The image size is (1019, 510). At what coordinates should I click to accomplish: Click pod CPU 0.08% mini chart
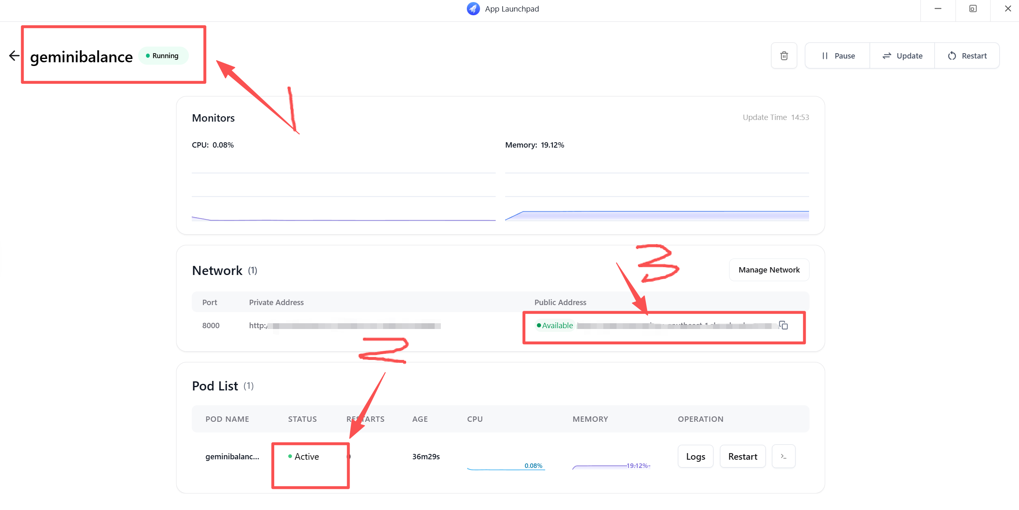pos(506,466)
